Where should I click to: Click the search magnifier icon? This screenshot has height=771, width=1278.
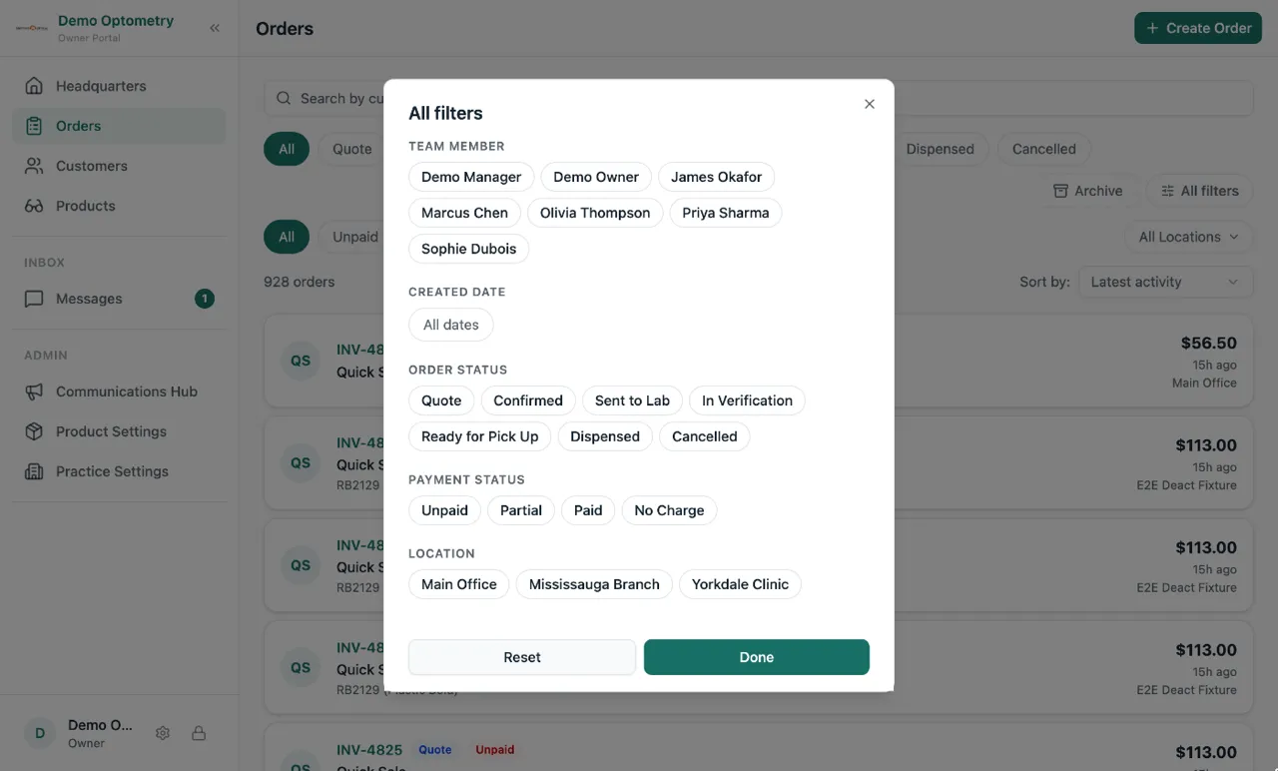284,99
